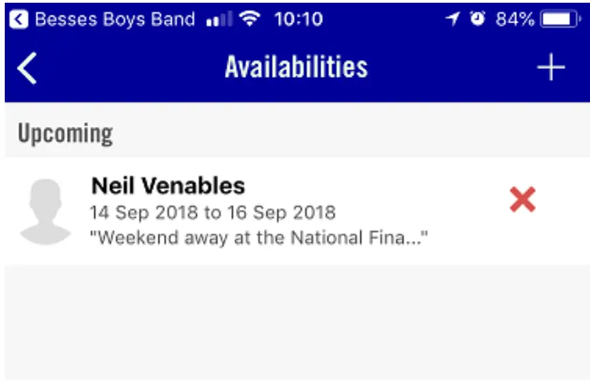Screen dimensions: 590x383
Task: Open the "Weekend away at the National Fina..." note
Action: click(x=259, y=238)
